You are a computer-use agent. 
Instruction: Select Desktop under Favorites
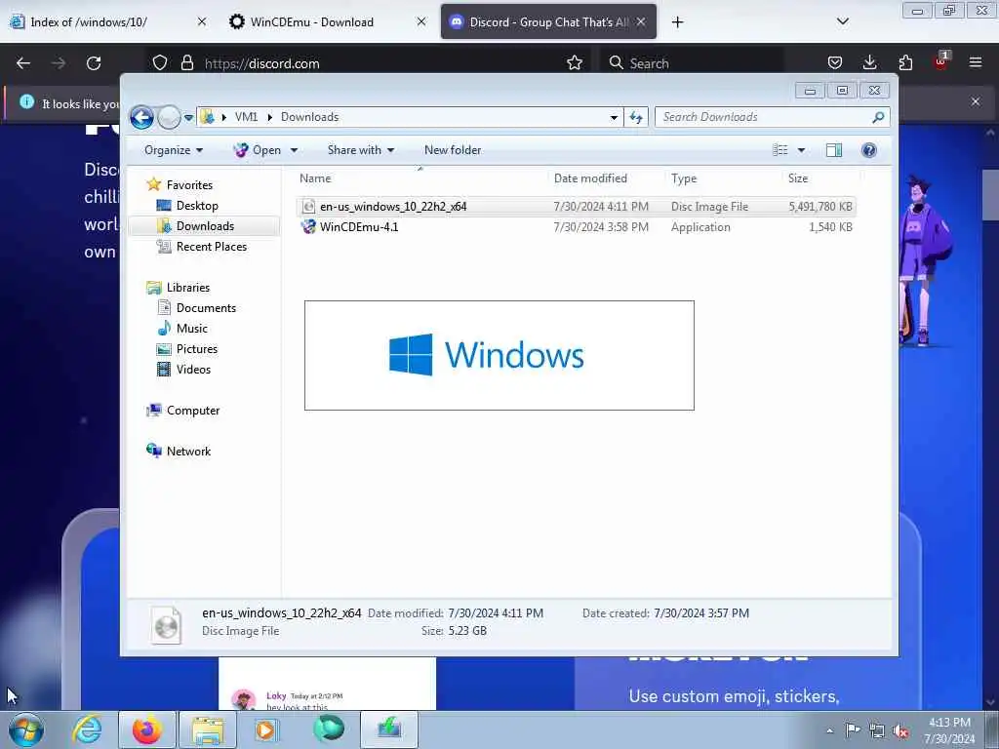coord(197,206)
